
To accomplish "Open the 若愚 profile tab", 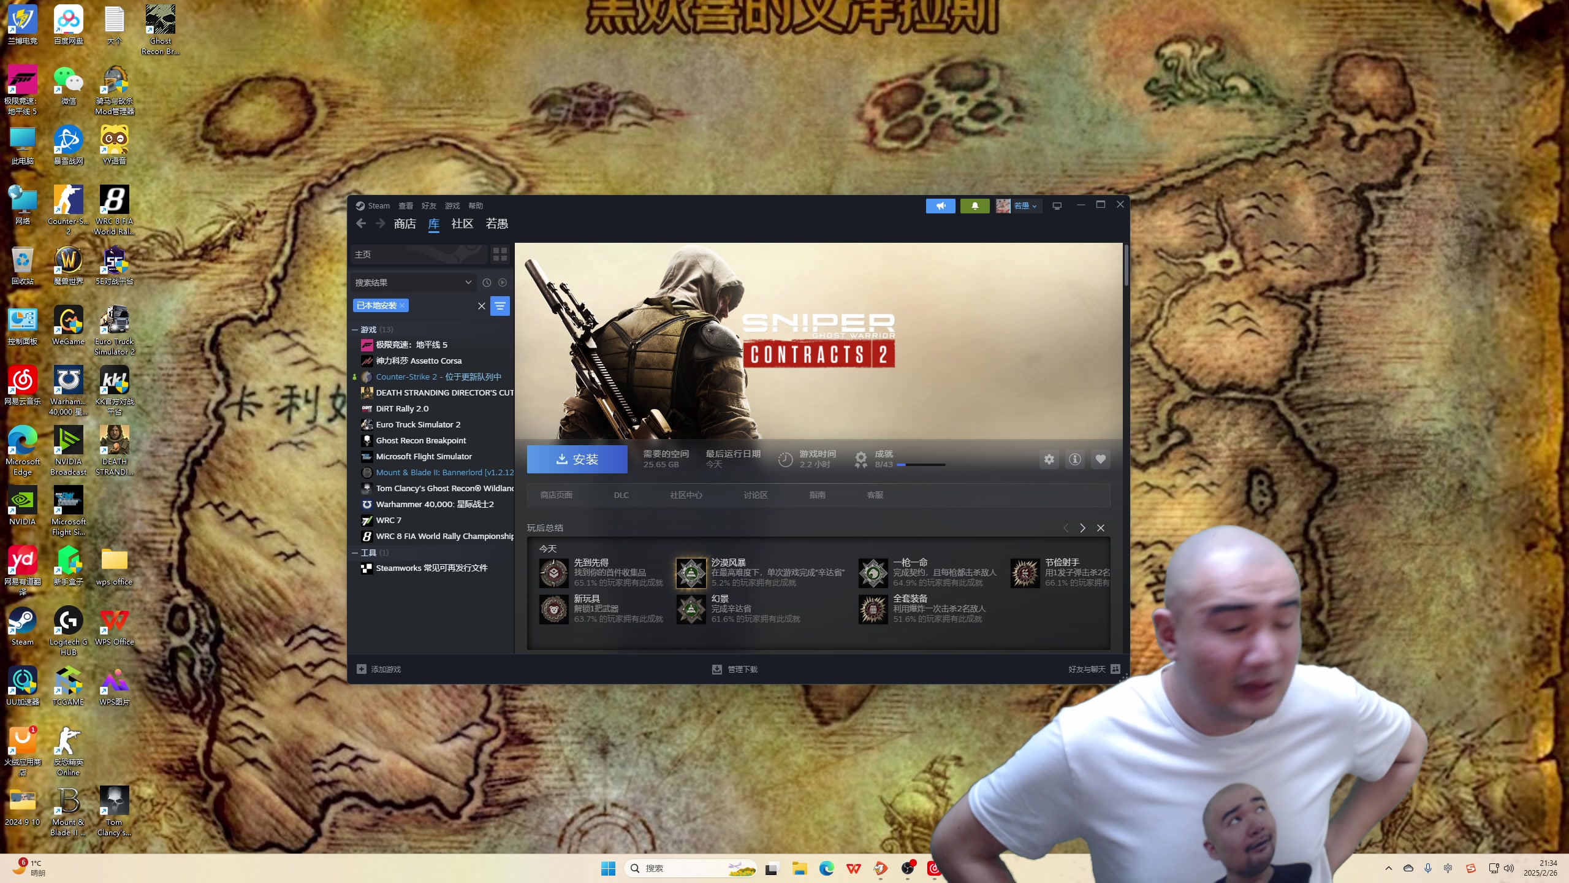I will coord(496,224).
